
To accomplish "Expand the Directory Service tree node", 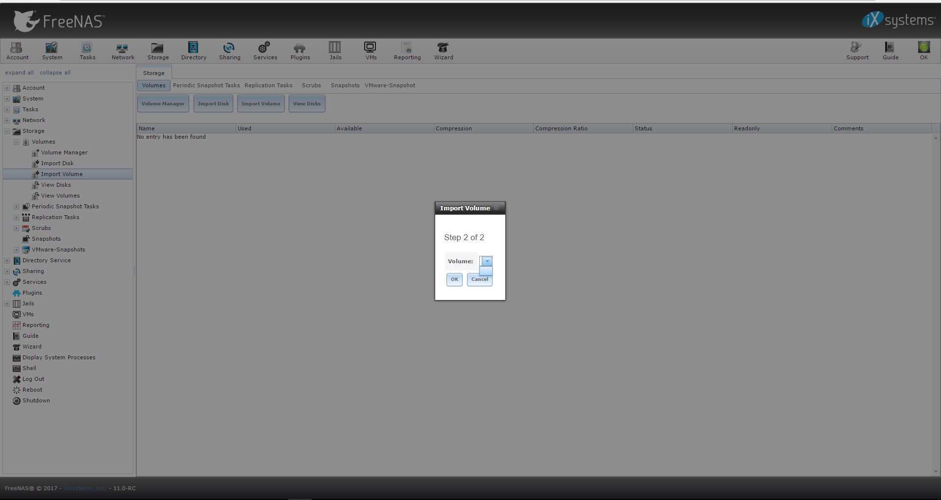I will [7, 260].
